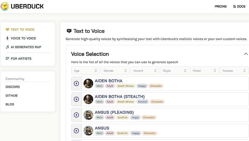This screenshot has height=141, width=249.
Task: Collapse the Voice Selection section
Action: pyautogui.click(x=246, y=54)
